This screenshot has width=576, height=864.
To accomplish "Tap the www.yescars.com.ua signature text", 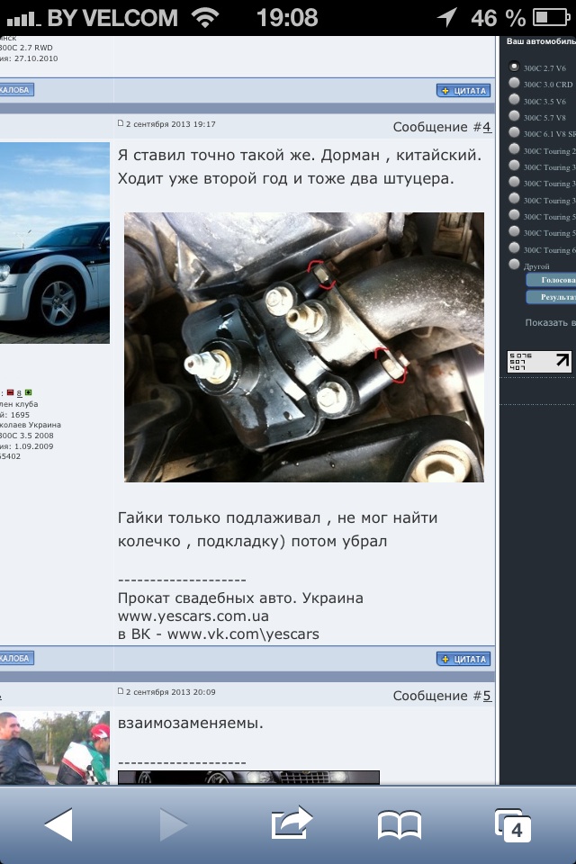I will (193, 616).
